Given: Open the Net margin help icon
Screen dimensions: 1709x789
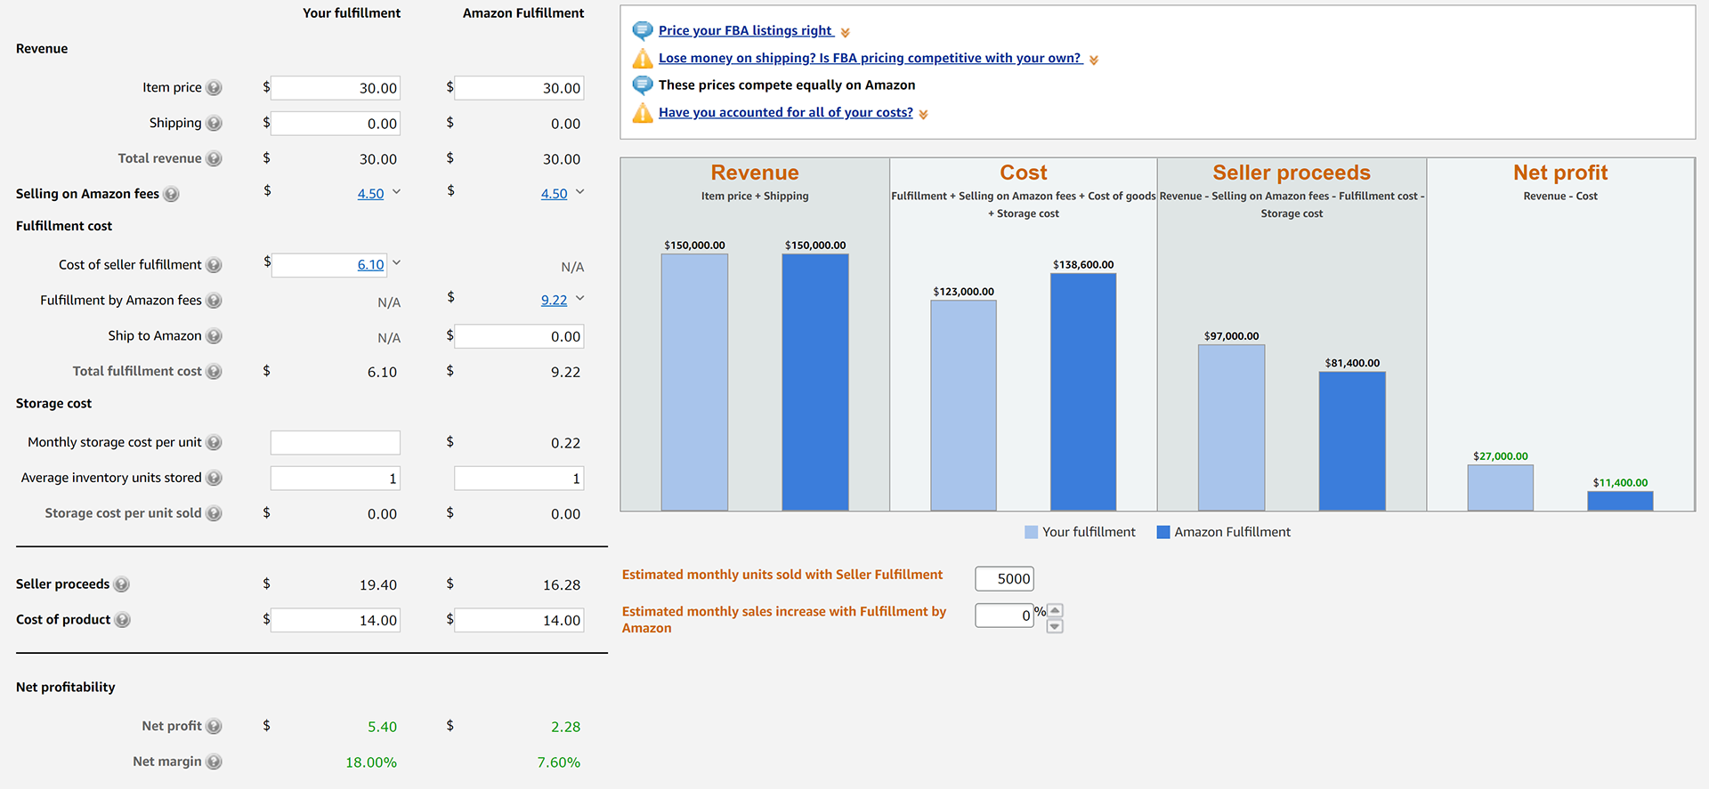Looking at the screenshot, I should [x=214, y=762].
